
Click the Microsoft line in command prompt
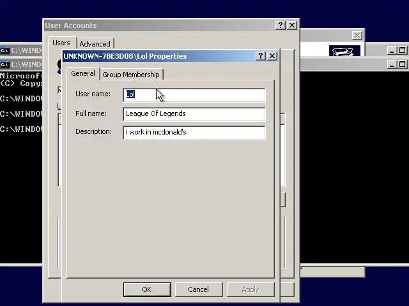point(21,76)
